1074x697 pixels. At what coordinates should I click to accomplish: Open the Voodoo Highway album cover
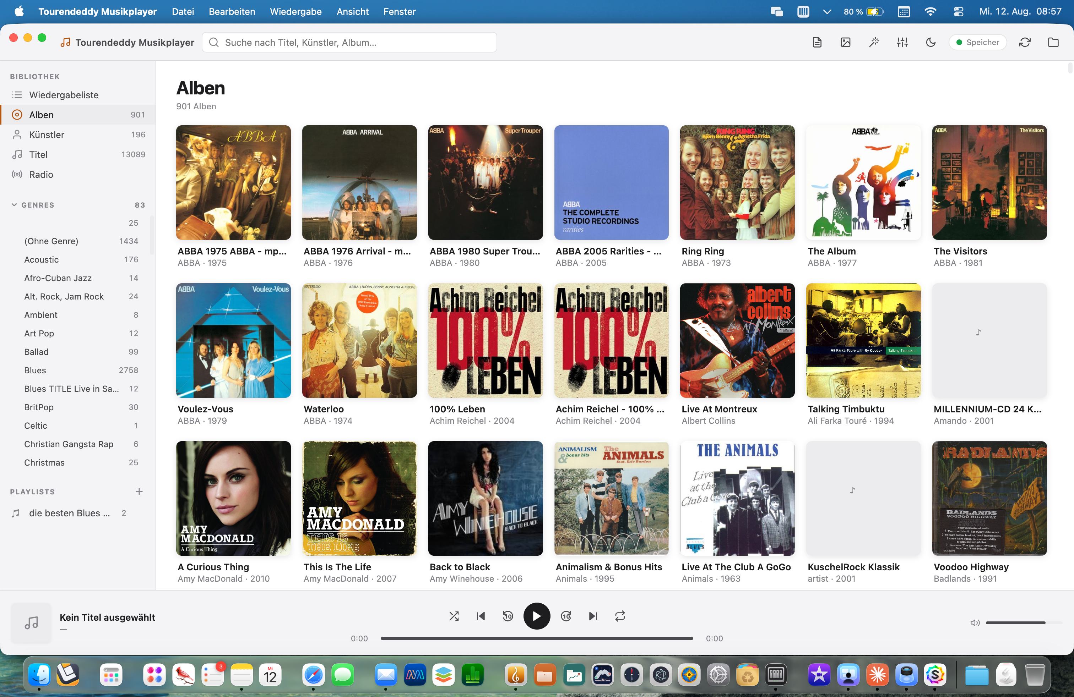coord(989,498)
